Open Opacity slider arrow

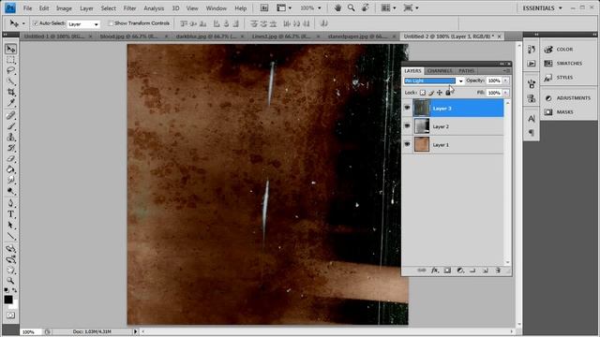(x=505, y=81)
